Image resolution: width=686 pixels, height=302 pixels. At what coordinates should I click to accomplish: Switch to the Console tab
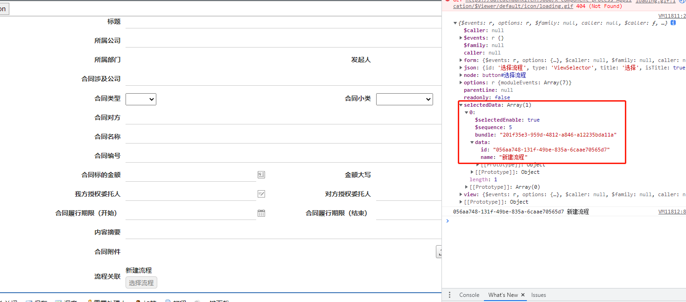coord(469,295)
